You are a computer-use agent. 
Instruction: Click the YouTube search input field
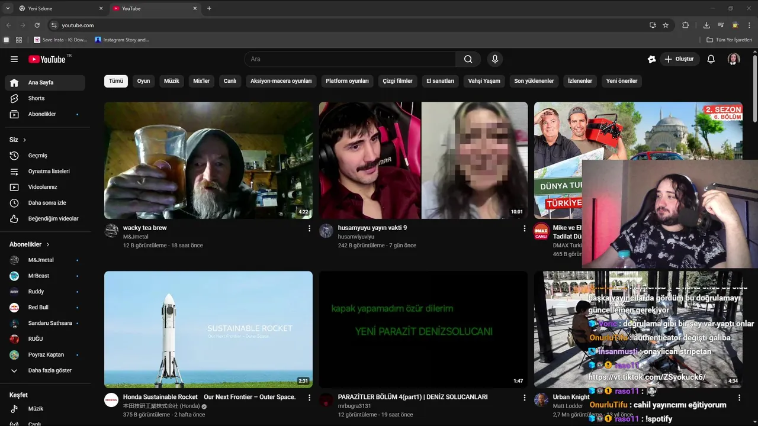[x=350, y=59]
